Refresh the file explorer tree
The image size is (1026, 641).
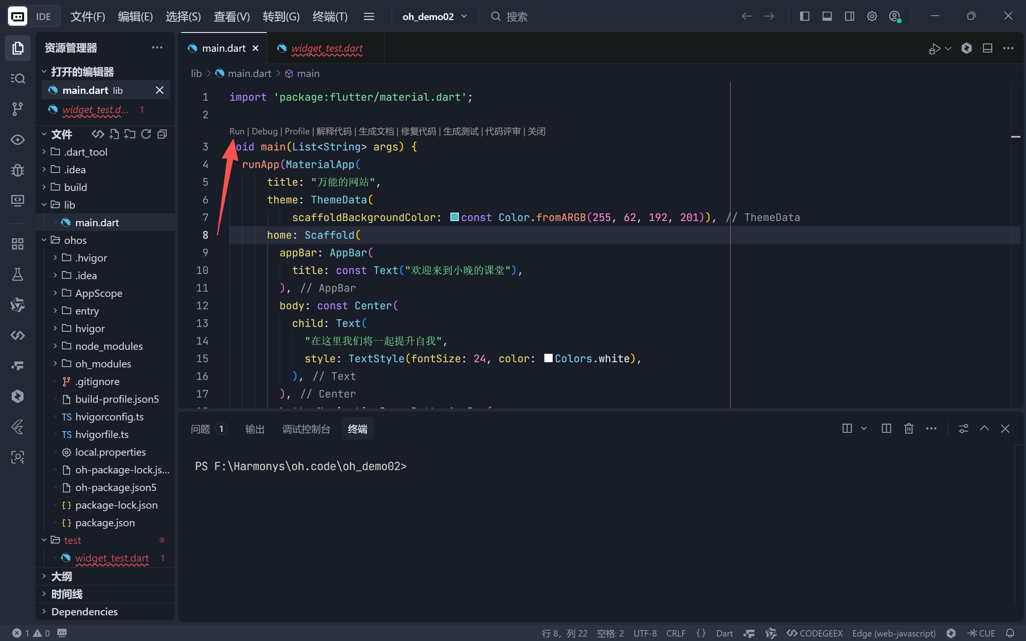tap(146, 134)
